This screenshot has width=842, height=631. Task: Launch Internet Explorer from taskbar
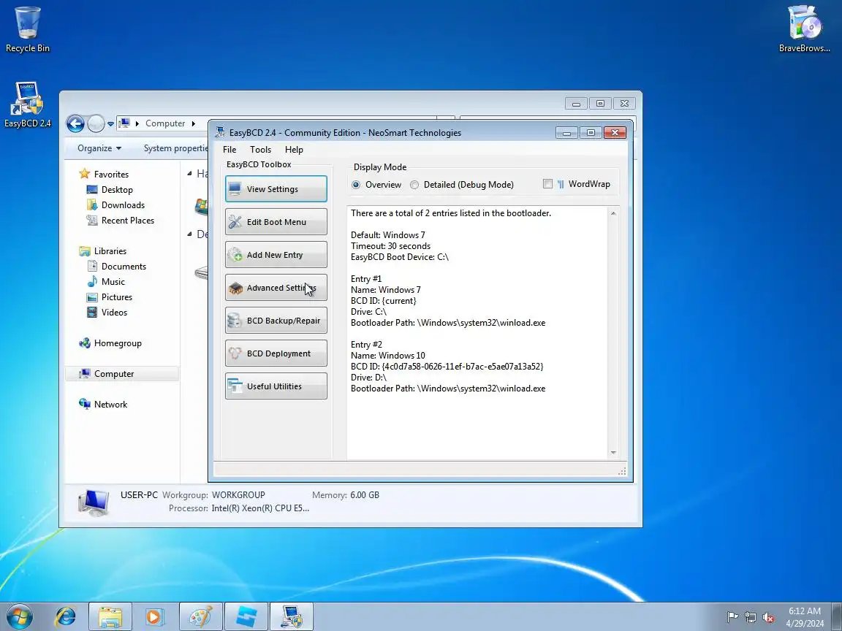[x=66, y=616]
